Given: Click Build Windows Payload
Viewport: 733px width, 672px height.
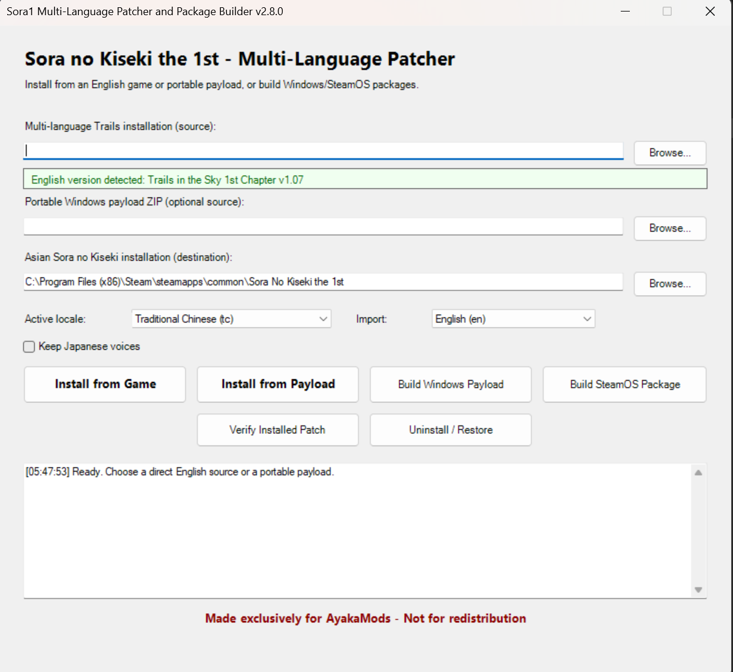Looking at the screenshot, I should click(x=451, y=384).
